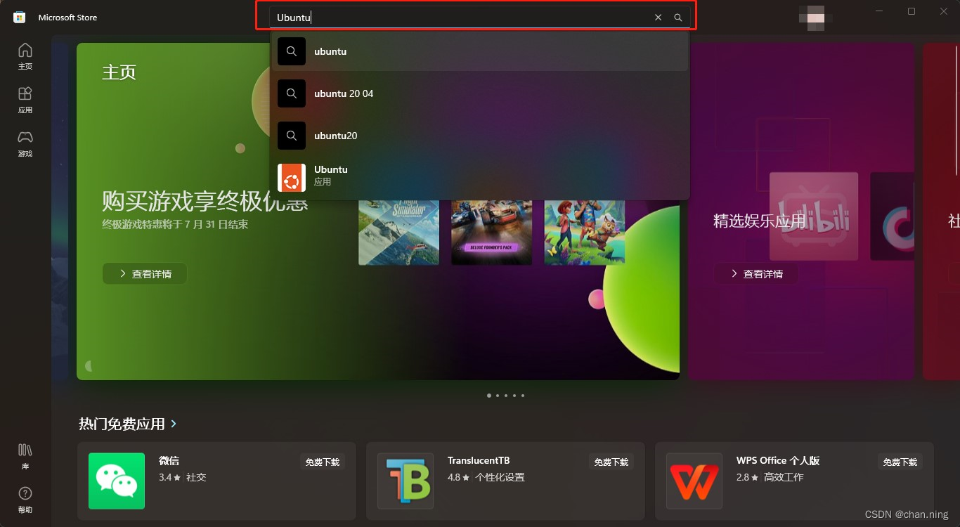Screen dimensions: 960x527
Task: Select the 'ubuntu20' search suggestion
Action: (480, 136)
